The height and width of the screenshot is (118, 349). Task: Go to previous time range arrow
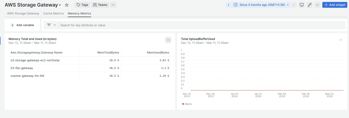pyautogui.click(x=229, y=5)
